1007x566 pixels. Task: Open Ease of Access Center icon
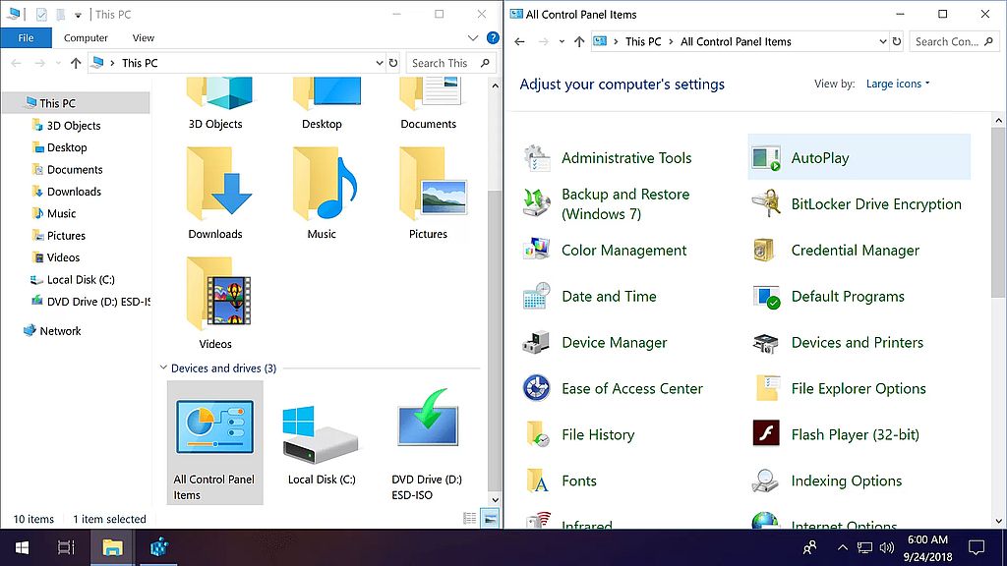[536, 388]
